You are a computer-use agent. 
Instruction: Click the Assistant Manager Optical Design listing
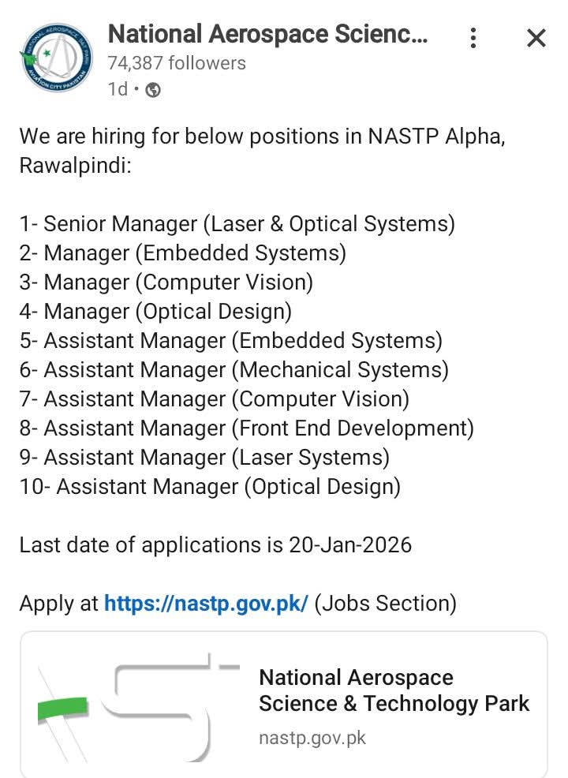click(209, 486)
